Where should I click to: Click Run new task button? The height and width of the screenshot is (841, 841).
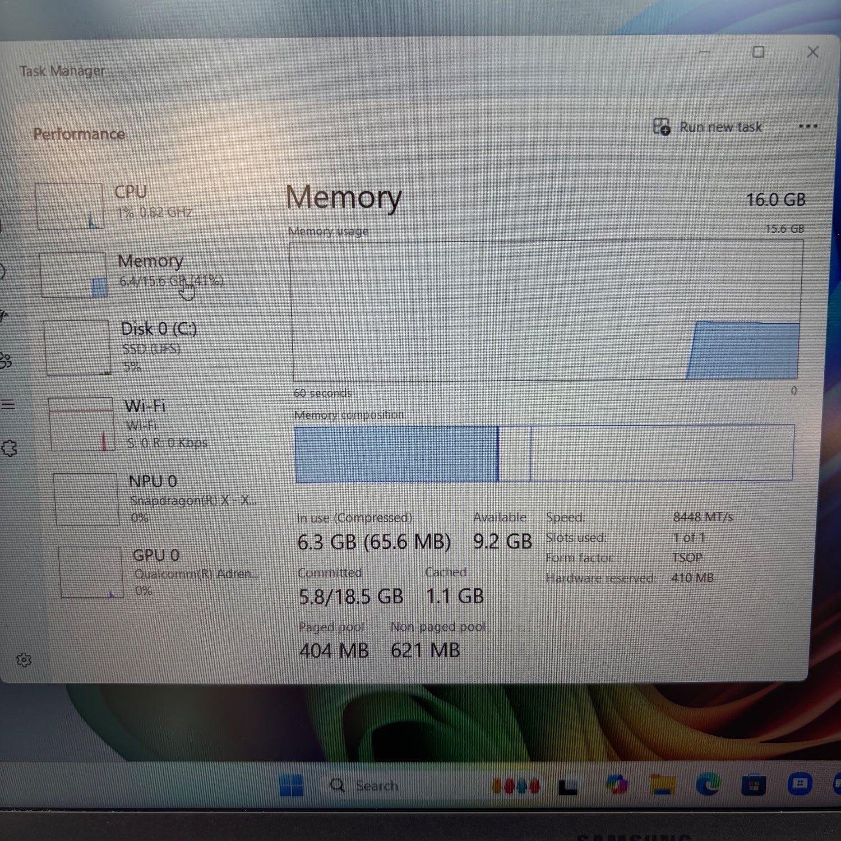click(708, 127)
